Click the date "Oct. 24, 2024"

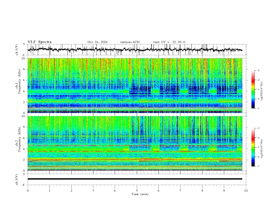[98, 42]
